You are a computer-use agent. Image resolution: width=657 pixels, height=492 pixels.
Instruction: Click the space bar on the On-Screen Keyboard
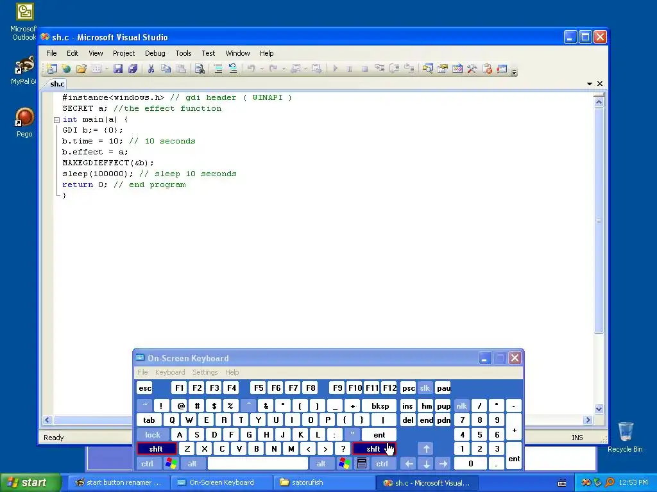258,464
